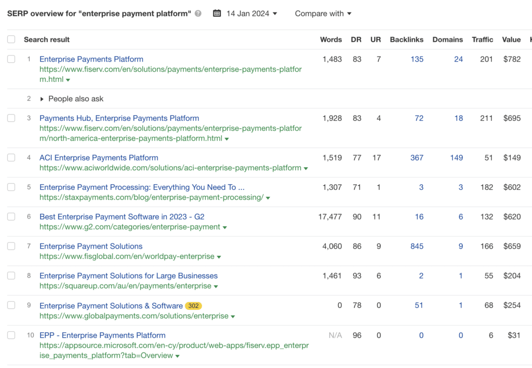
Task: Check the box for Enterprise Payment Solutions & Software
Action: coord(11,305)
